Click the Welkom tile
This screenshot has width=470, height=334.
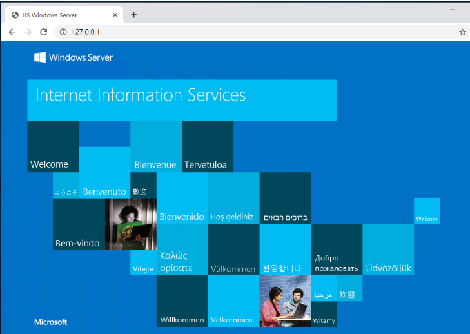(x=427, y=211)
